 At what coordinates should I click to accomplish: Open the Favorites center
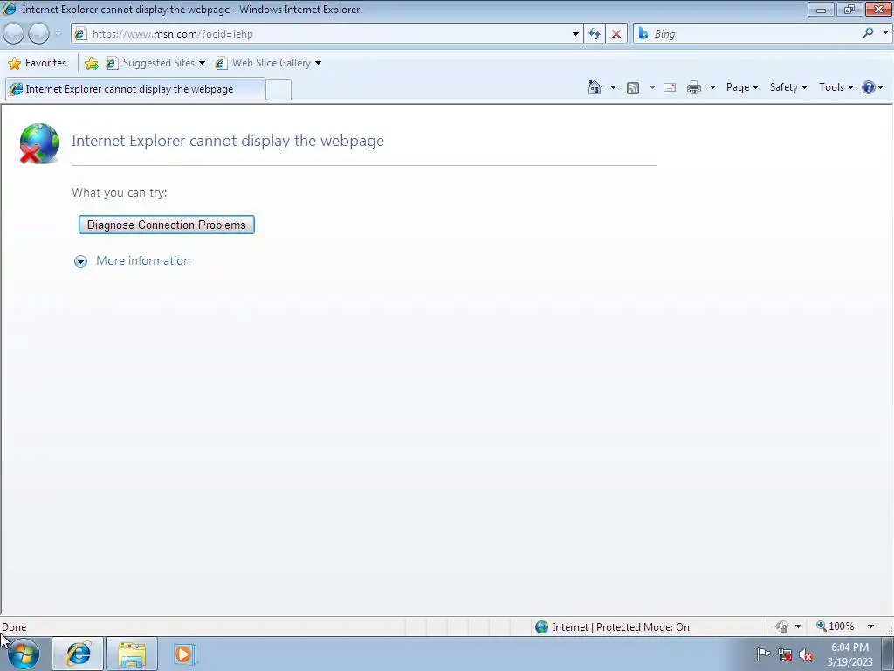point(38,63)
